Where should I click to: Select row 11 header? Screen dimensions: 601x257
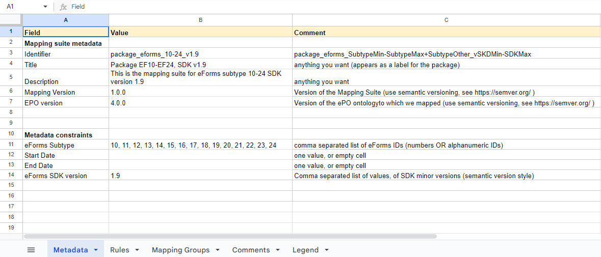[x=11, y=145]
